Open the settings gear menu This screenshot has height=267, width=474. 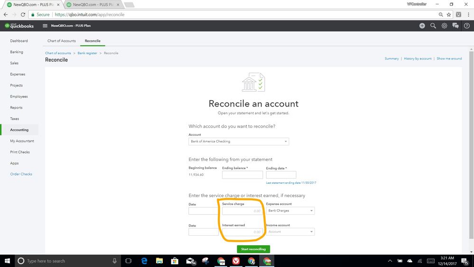tap(445, 26)
